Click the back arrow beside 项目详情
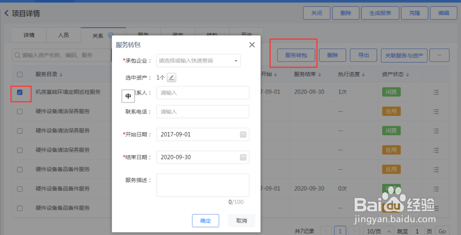Viewport: 461px width, 235px height. pos(7,13)
